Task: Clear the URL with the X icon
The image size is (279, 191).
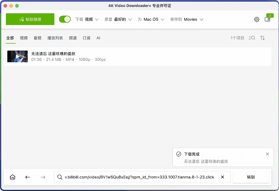Action: tap(222, 177)
